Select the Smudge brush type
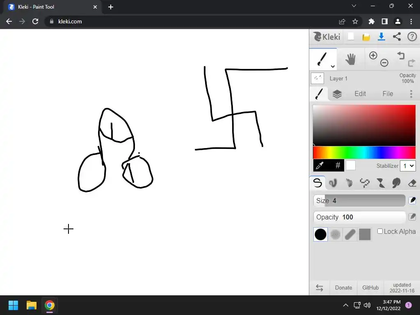This screenshot has height=315, width=420. [x=396, y=183]
